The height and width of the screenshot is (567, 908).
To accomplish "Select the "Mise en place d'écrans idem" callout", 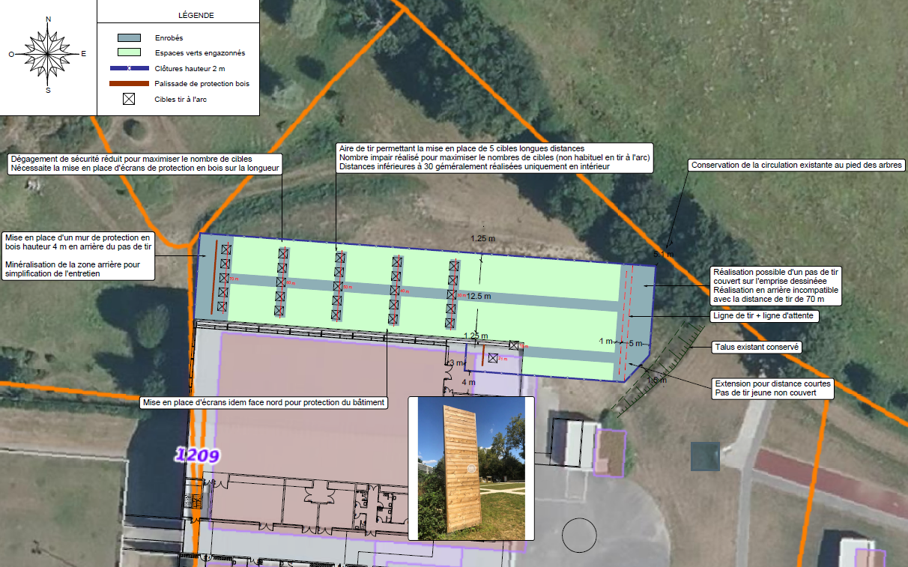I will pyautogui.click(x=264, y=403).
